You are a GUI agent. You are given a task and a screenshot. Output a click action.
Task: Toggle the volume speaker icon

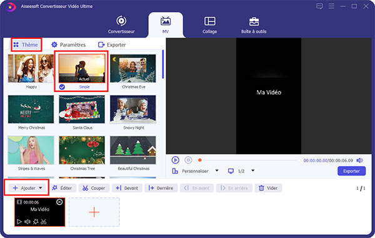(360, 160)
